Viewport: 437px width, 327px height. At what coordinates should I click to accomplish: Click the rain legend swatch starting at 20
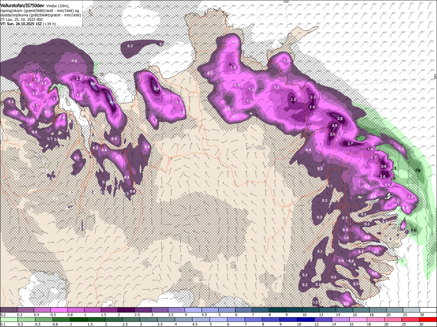pos(394,320)
